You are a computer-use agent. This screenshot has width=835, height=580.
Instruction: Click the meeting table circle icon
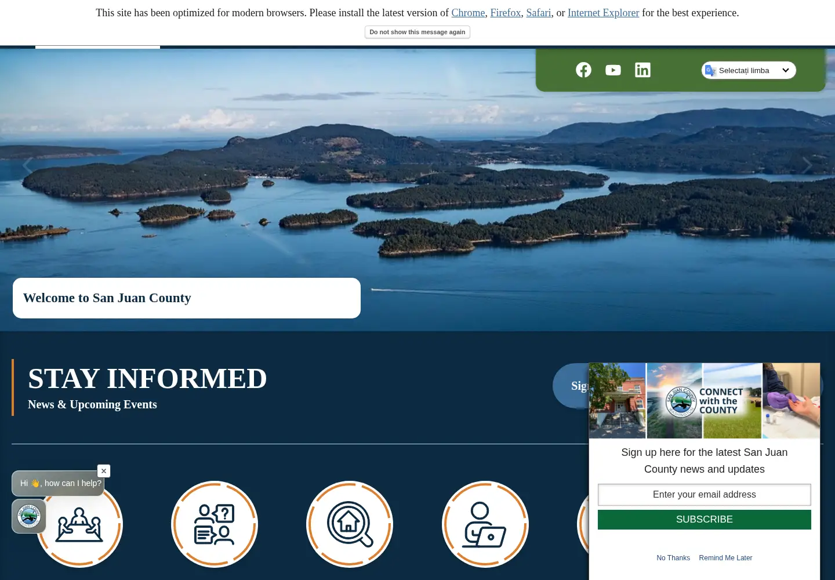pos(79,524)
